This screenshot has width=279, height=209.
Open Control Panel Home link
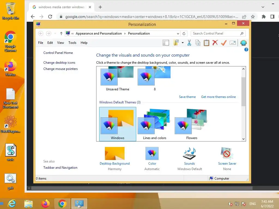[x=58, y=53]
